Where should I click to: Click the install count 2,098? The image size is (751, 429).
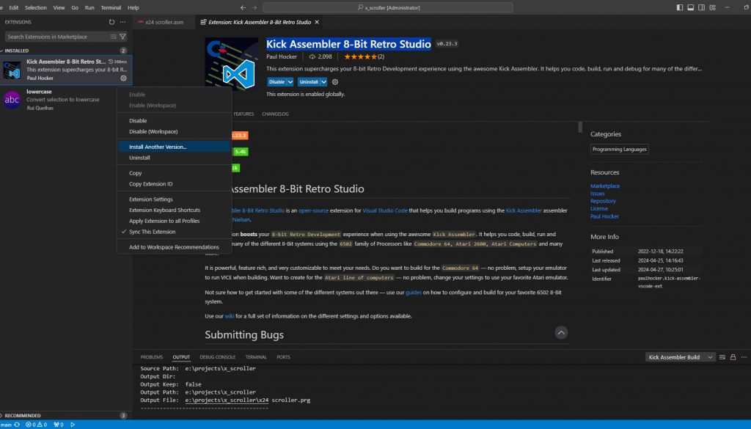click(x=320, y=56)
